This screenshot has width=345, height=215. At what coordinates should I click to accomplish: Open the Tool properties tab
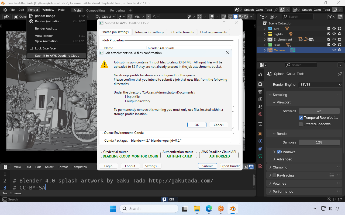point(260,74)
